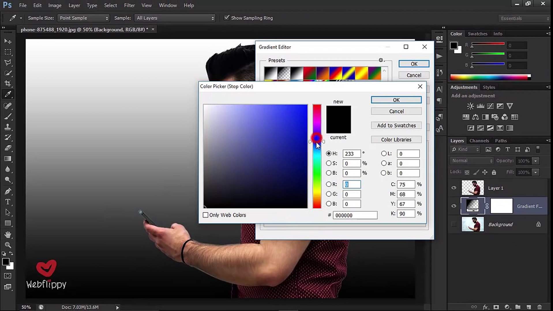Click Add to Swatches button
This screenshot has height=311, width=553.
coord(396,126)
